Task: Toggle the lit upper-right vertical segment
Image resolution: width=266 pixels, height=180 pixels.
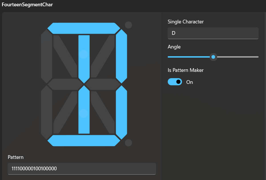Action: tap(121, 56)
